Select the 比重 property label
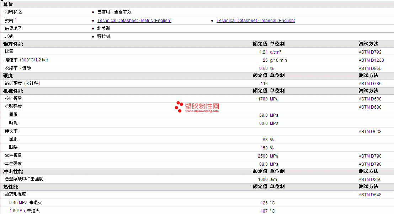The image size is (394, 214). click(x=9, y=51)
